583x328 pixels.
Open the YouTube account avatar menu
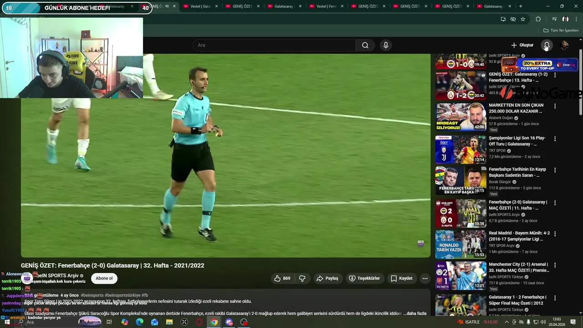point(564,45)
